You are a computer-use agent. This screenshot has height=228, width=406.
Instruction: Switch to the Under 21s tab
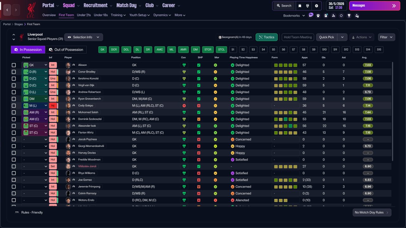pyautogui.click(x=84, y=15)
